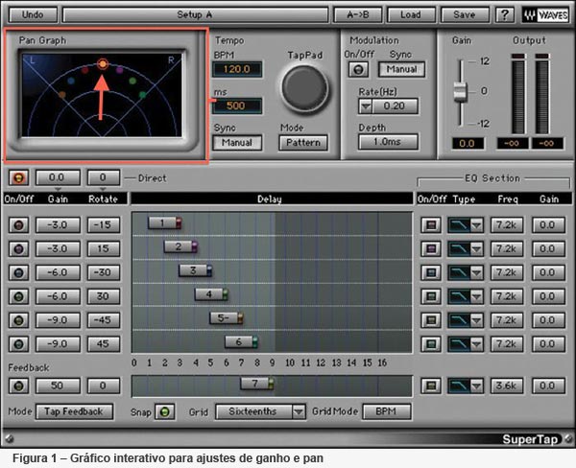Click EQ on/off icon for tap 1
The image size is (576, 468).
pos(431,225)
